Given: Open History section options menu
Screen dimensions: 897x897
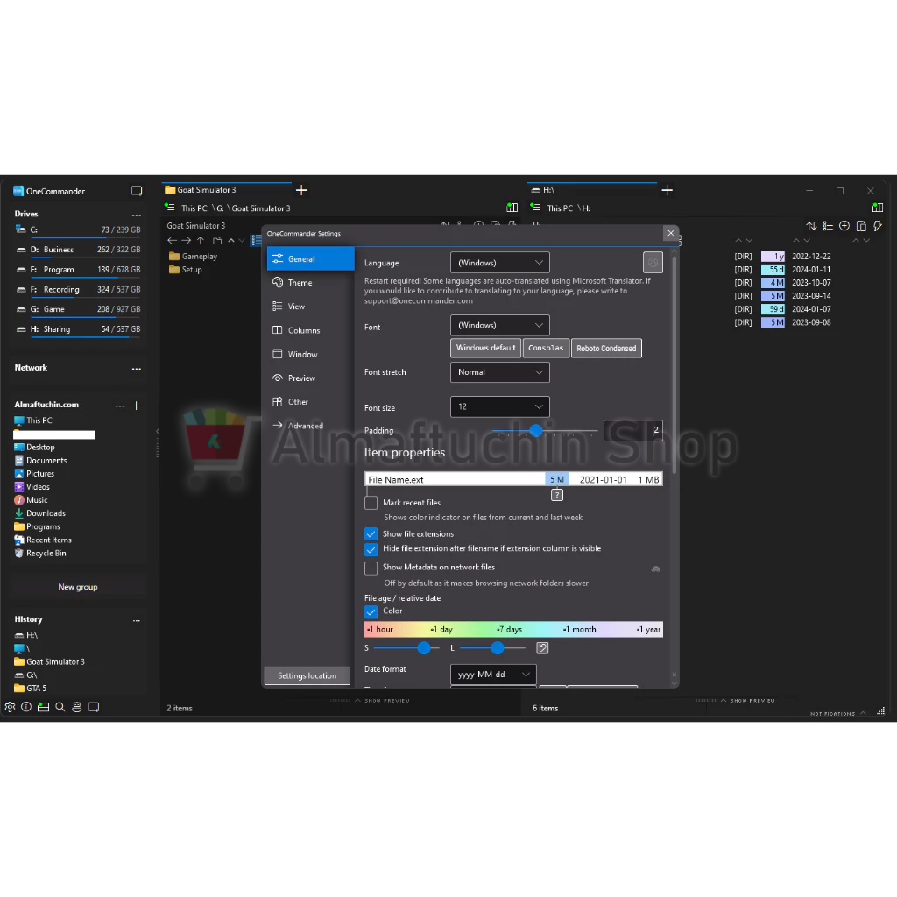Looking at the screenshot, I should pos(136,620).
